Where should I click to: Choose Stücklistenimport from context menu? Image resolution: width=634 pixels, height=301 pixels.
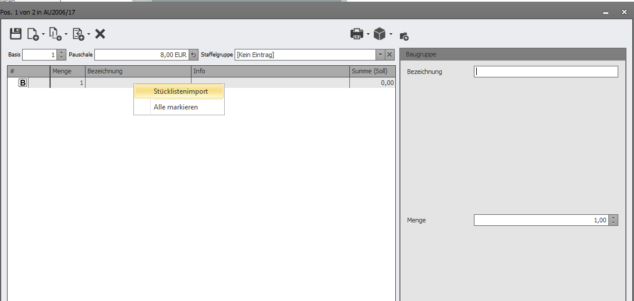(180, 91)
